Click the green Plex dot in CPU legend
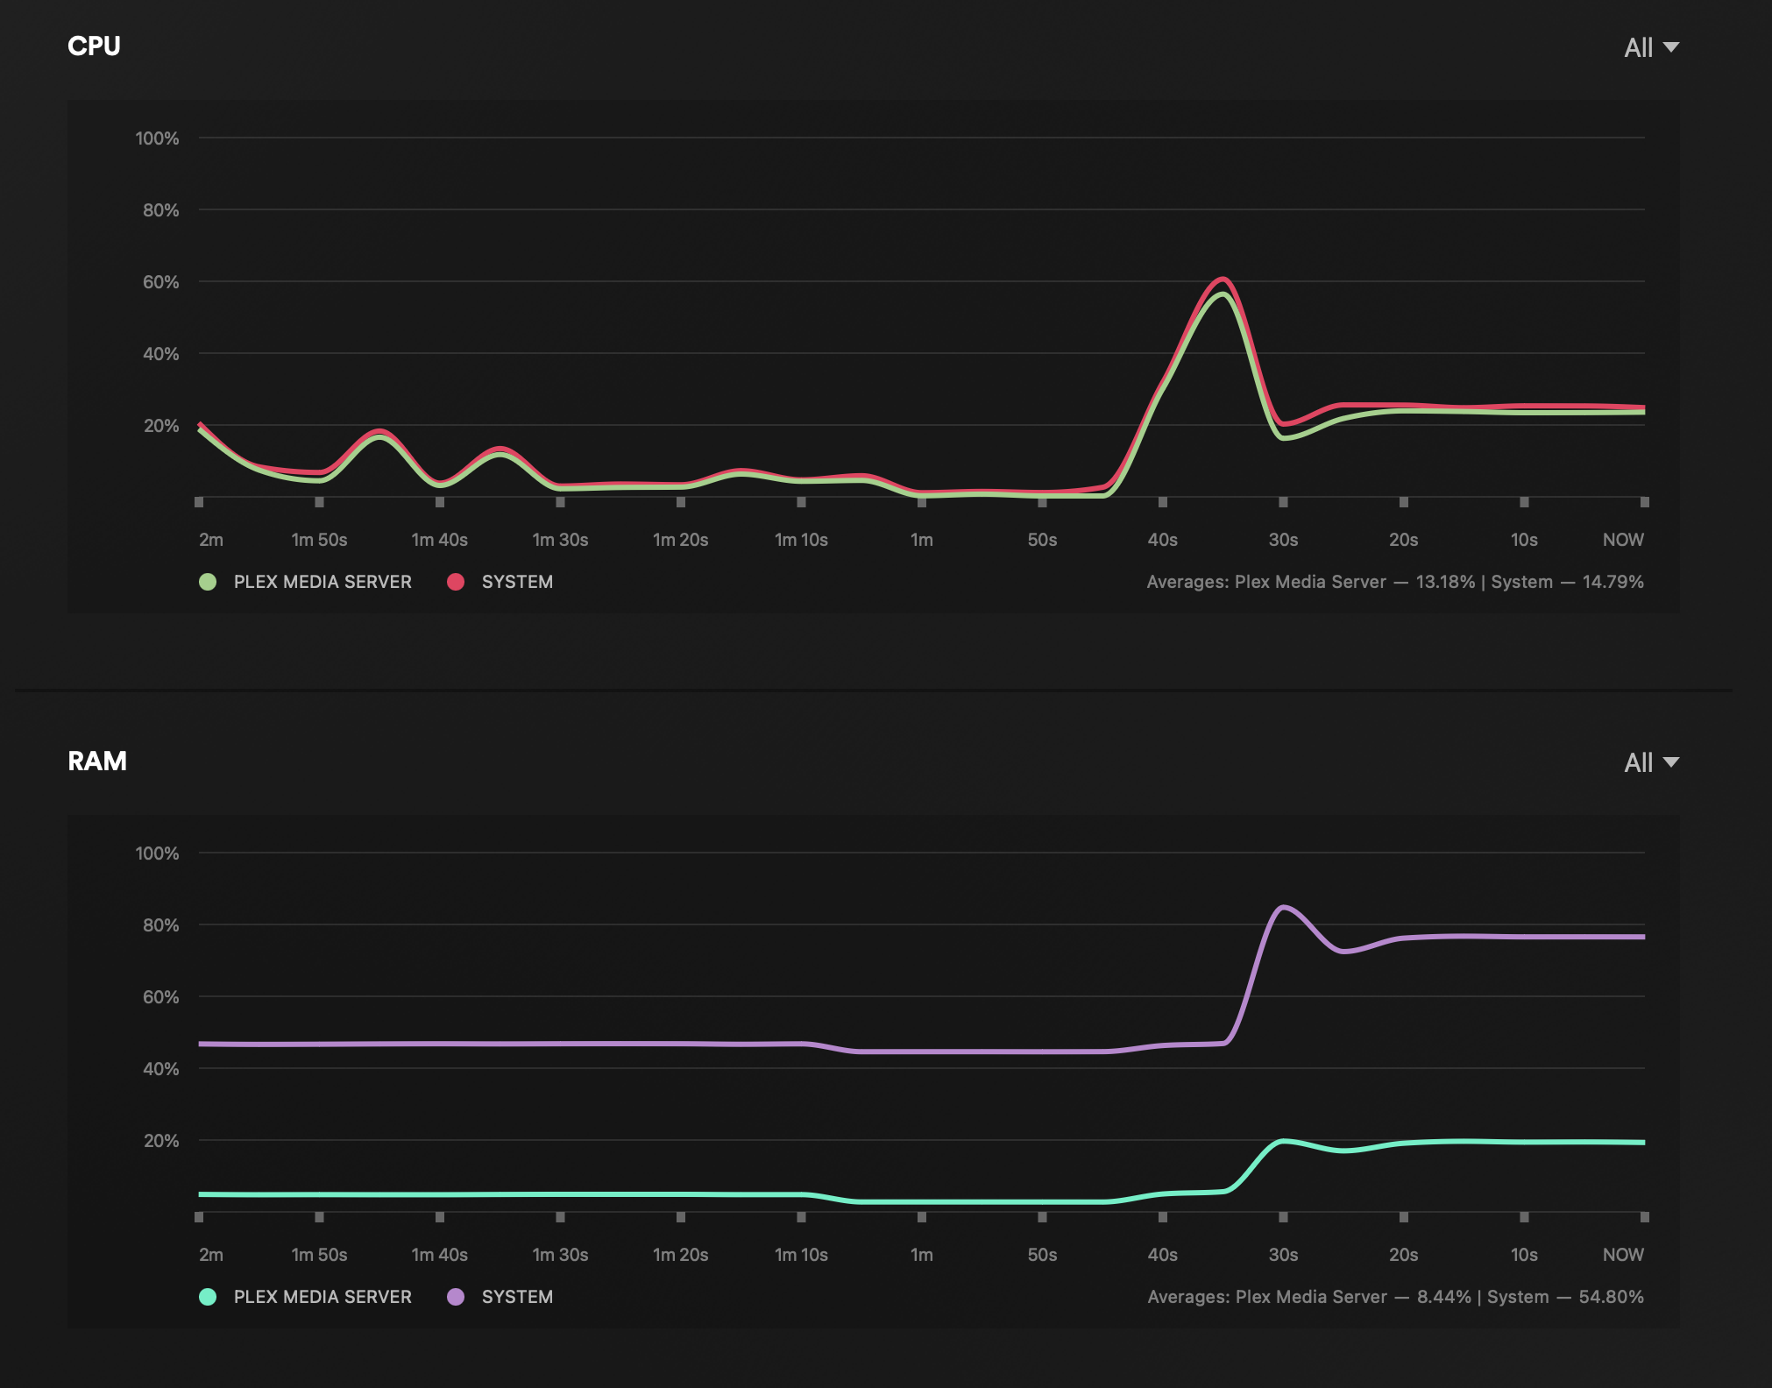This screenshot has height=1388, width=1772. 208,582
